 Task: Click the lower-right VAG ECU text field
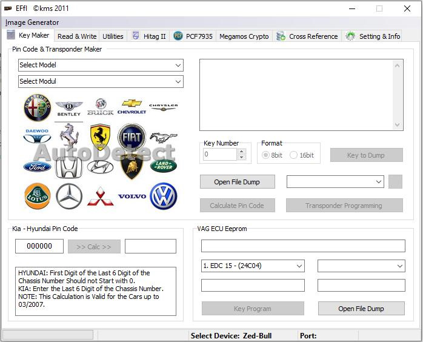tap(361, 286)
